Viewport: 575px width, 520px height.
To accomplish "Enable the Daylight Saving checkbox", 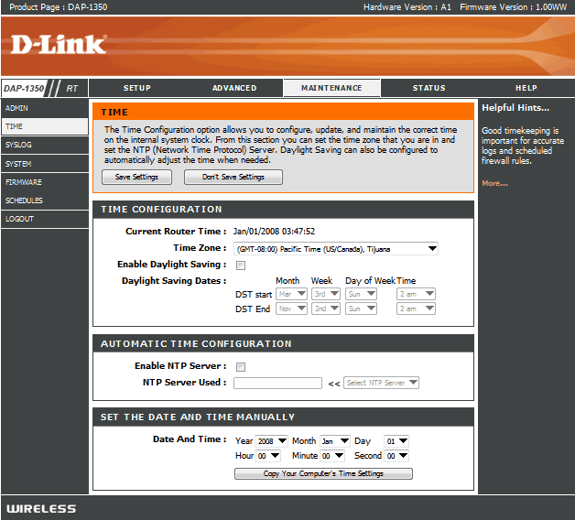I will pos(241,265).
